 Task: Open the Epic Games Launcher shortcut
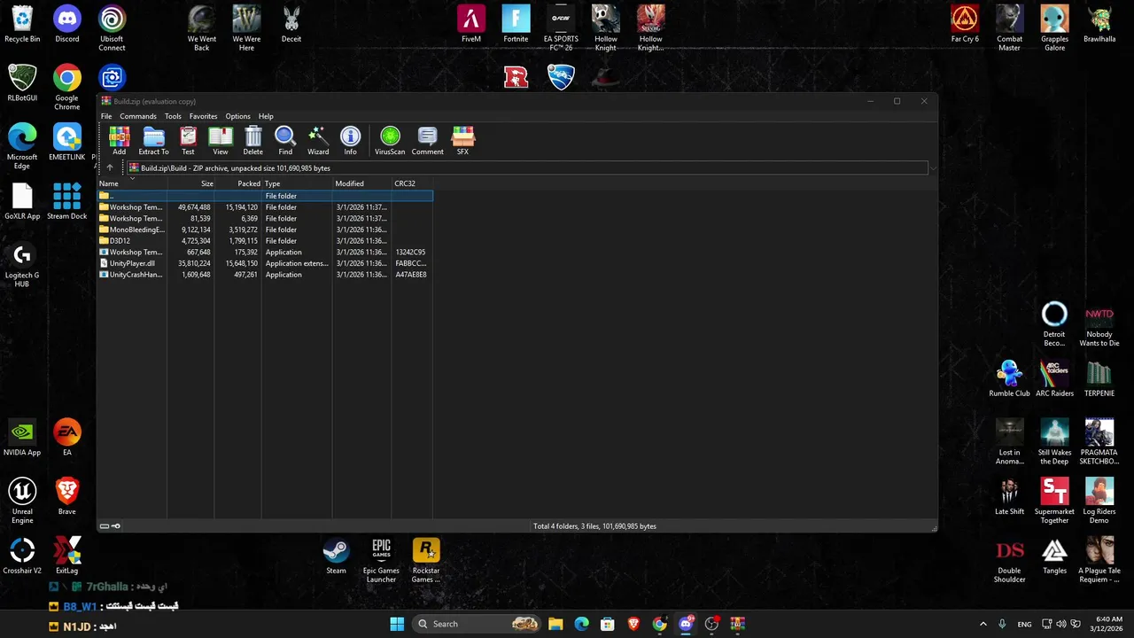click(x=381, y=561)
